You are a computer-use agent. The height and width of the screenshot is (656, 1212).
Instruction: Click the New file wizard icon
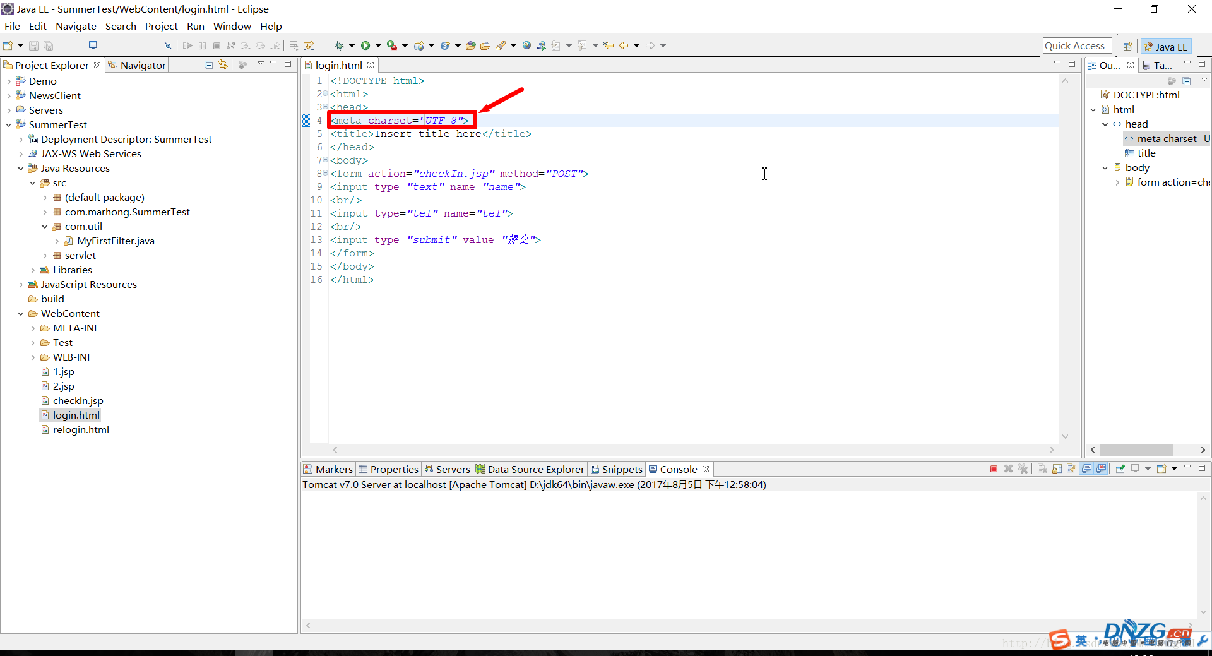[8, 45]
